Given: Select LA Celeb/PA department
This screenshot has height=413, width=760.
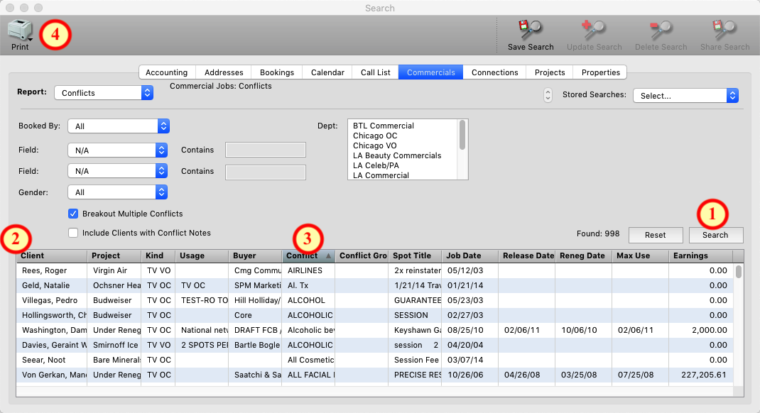Looking at the screenshot, I should point(376,165).
